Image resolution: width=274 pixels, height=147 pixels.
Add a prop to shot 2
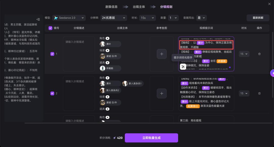pyautogui.click(x=108, y=109)
